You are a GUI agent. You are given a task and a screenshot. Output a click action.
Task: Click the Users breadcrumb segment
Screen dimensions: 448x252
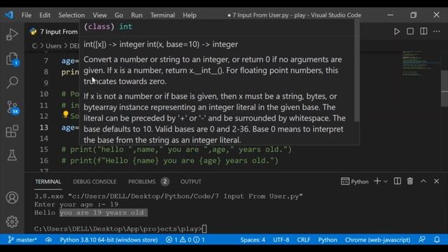click(53, 45)
